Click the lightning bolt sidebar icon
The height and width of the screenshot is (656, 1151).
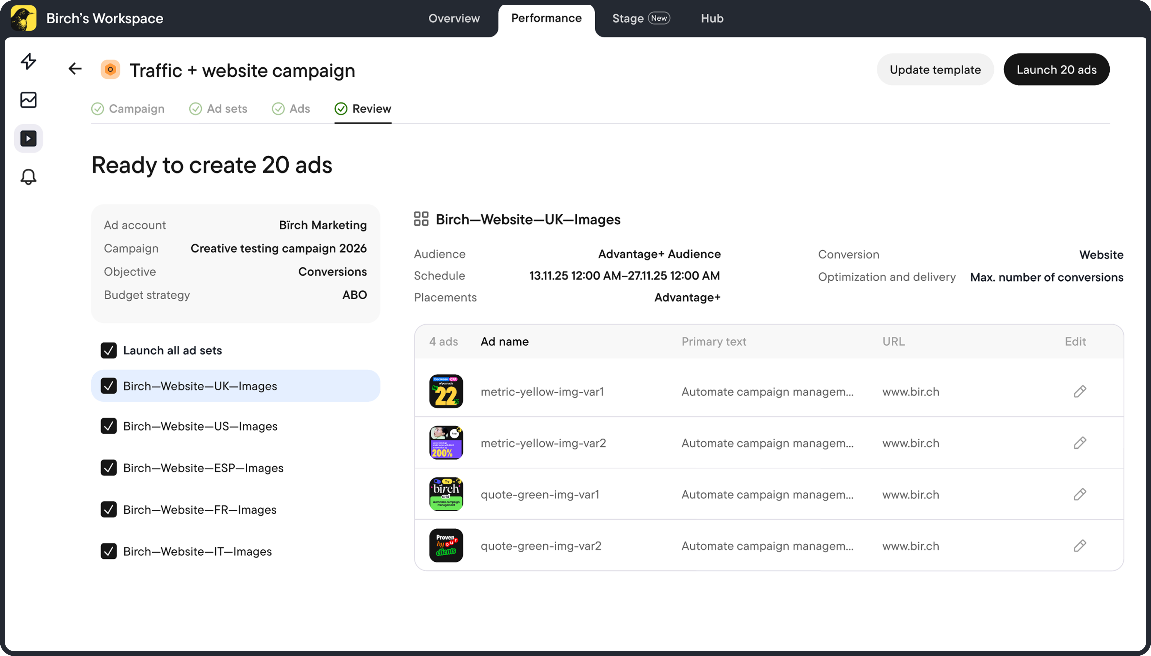28,61
